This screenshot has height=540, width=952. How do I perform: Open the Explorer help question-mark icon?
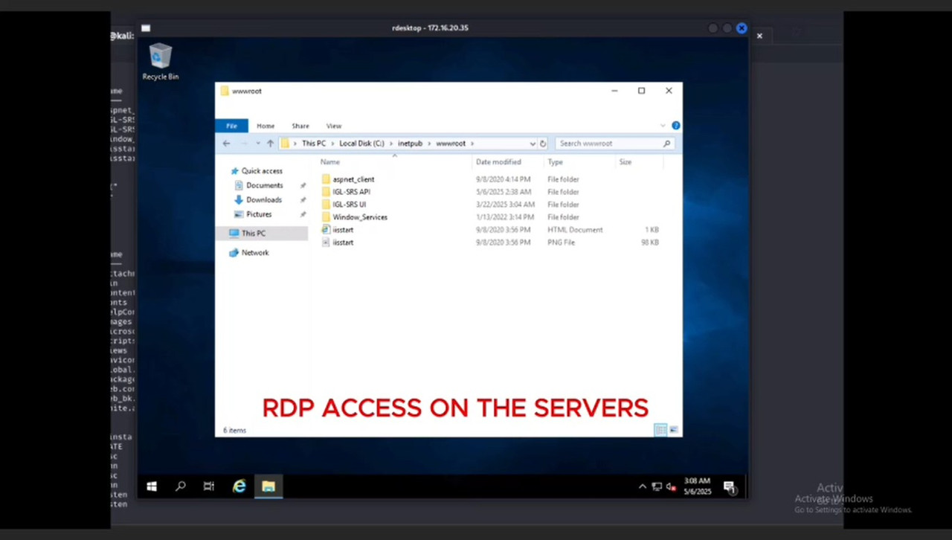click(x=675, y=126)
